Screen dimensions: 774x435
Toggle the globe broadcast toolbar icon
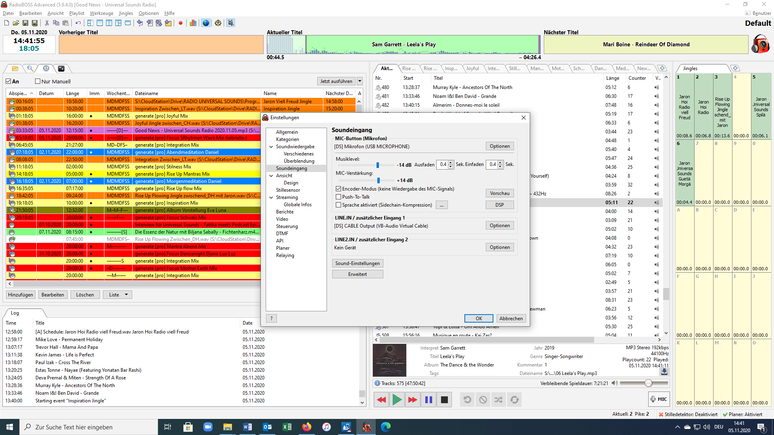[206, 23]
